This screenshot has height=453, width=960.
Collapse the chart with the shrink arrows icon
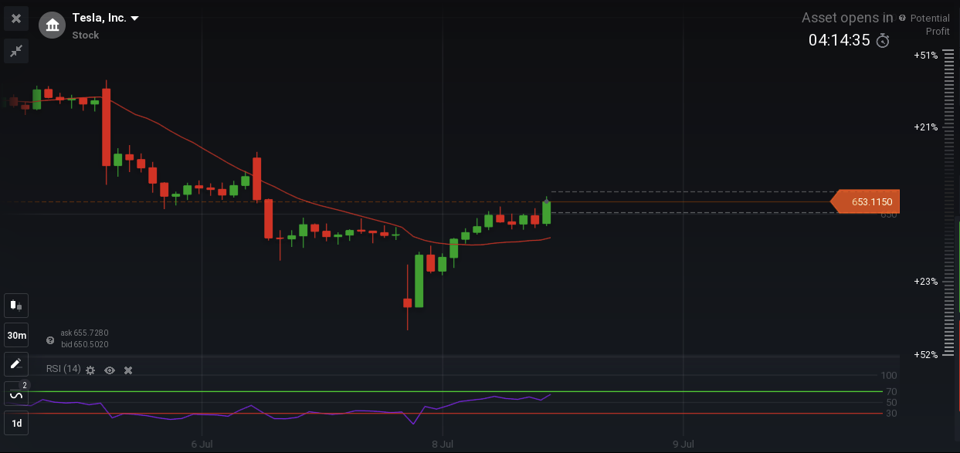(x=16, y=51)
